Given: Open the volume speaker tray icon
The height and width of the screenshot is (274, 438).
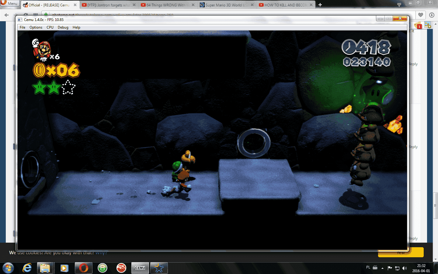Looking at the screenshot, I should (404, 268).
